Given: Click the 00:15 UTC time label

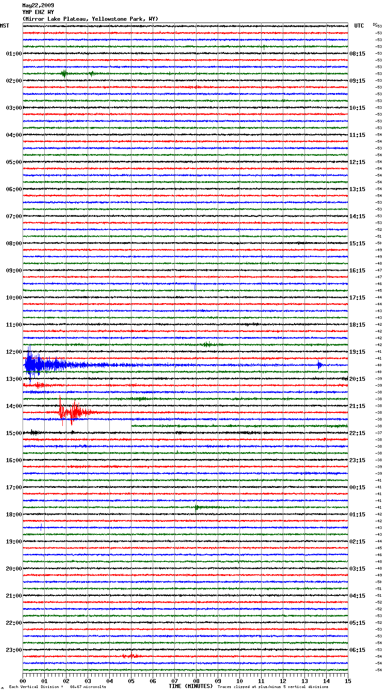Looking at the screenshot, I should coord(357,487).
